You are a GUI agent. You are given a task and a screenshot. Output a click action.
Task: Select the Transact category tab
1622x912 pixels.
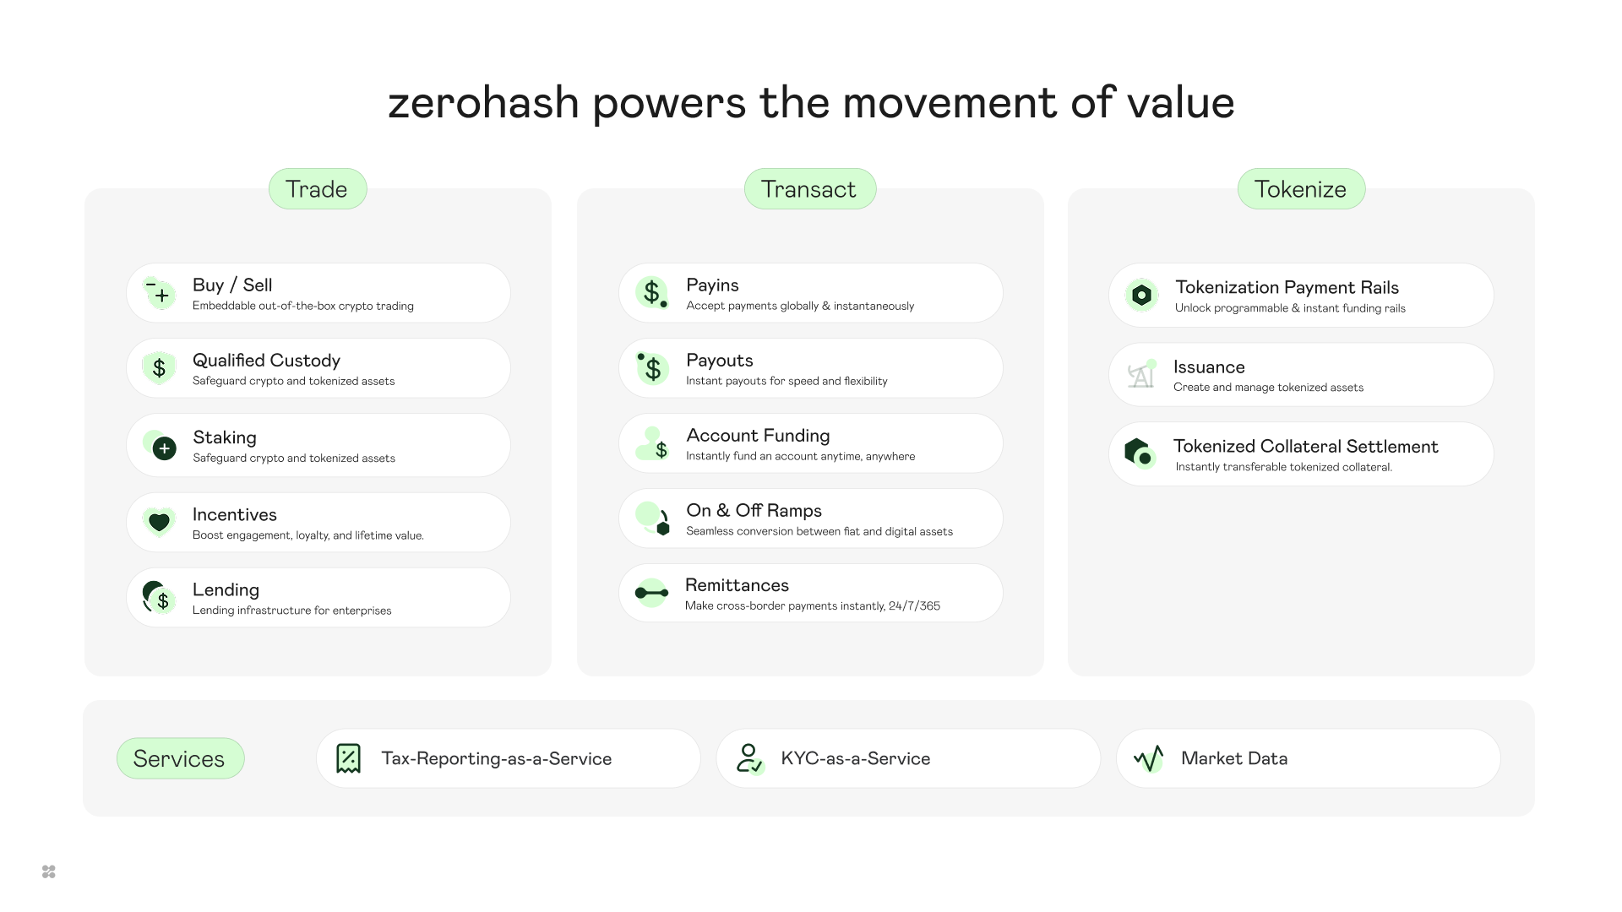pyautogui.click(x=809, y=189)
